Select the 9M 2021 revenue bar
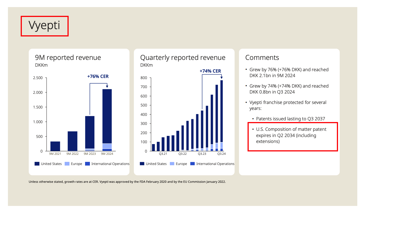The image size is (397, 226). (x=55, y=146)
